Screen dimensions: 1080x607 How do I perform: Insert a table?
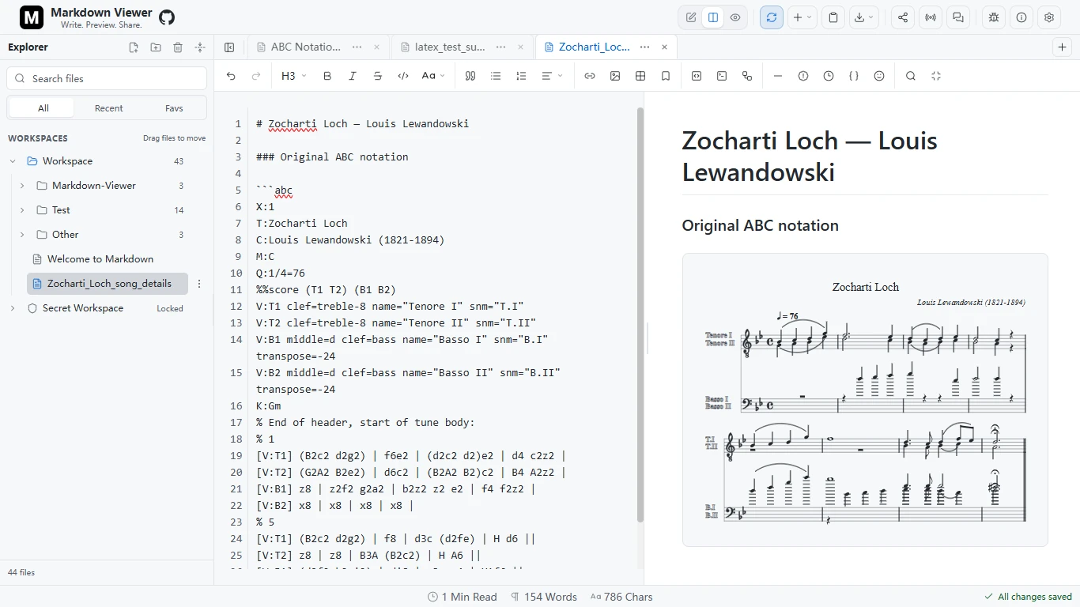point(640,76)
